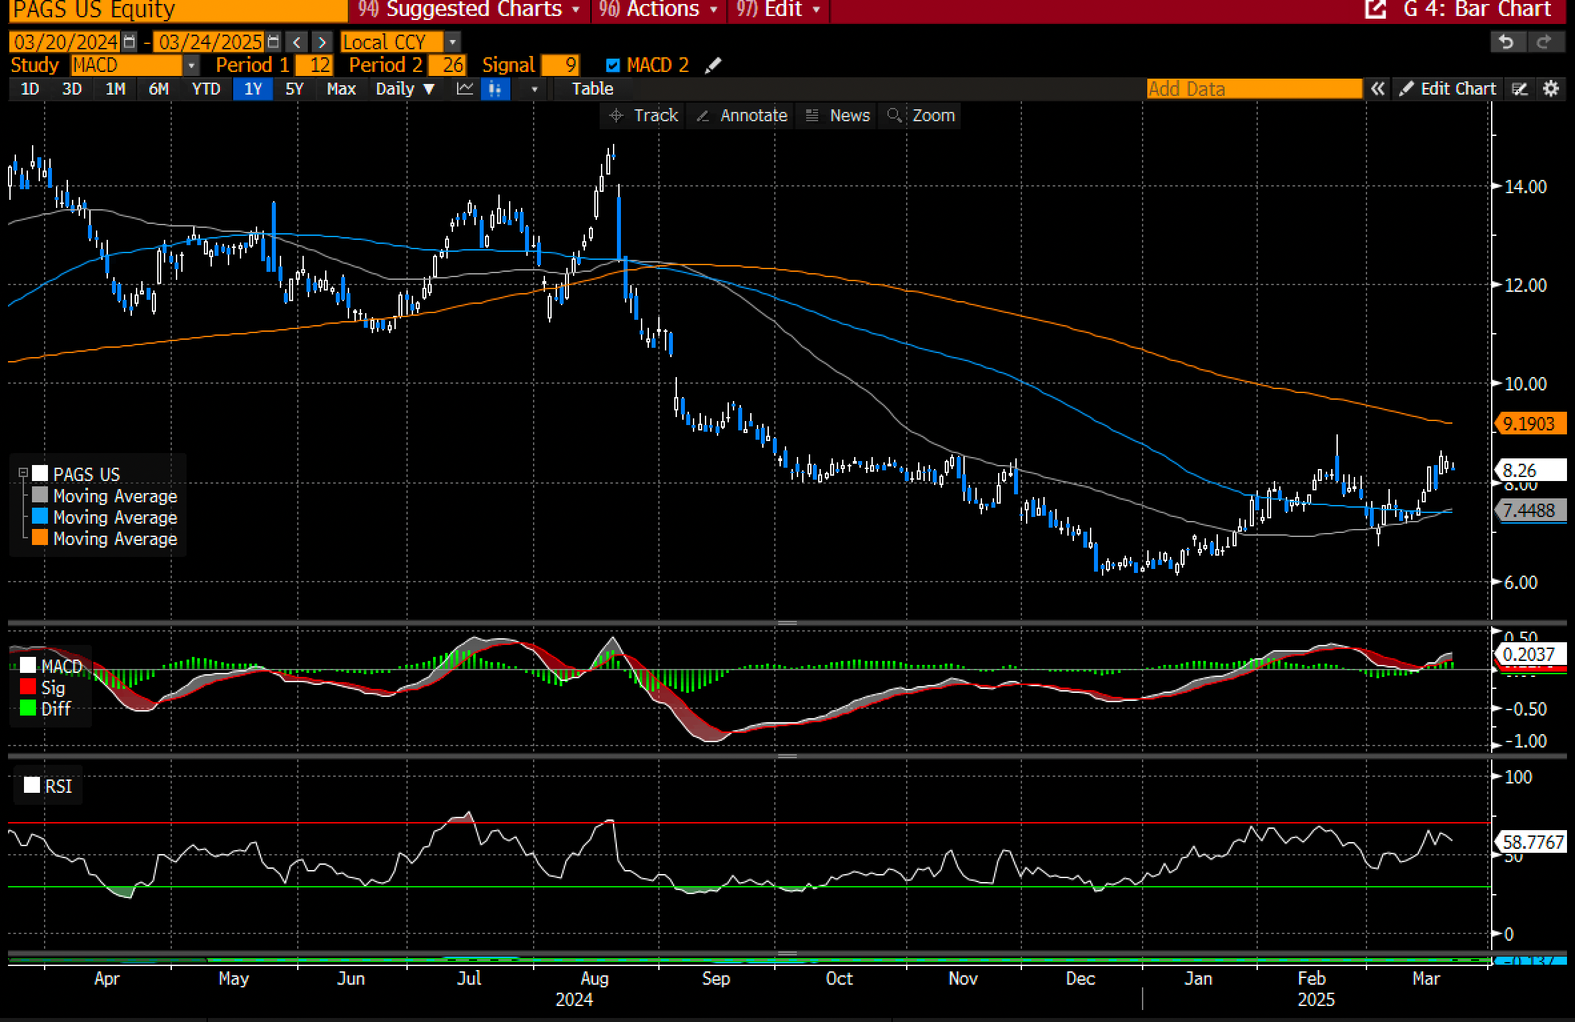Open the Daily periodicity dropdown
Image resolution: width=1575 pixels, height=1022 pixels.
[405, 89]
